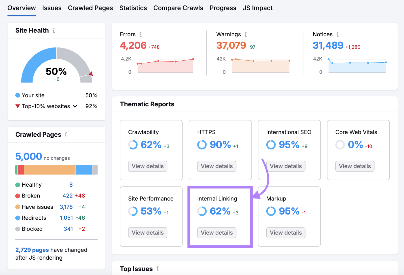The height and width of the screenshot is (275, 404).
Task: Open the Redirects count 1,051
Action: (66, 218)
